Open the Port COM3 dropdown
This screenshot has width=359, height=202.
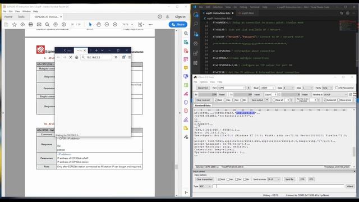(231, 88)
